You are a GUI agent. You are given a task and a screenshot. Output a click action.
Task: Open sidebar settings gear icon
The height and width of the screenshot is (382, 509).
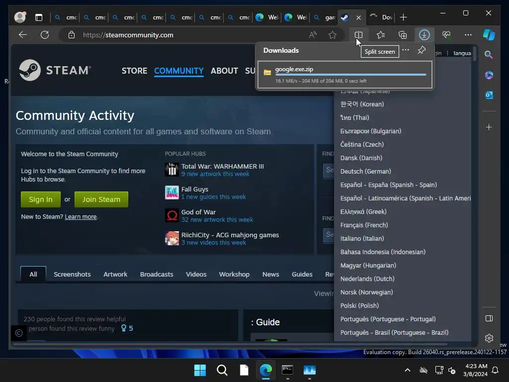point(489,338)
